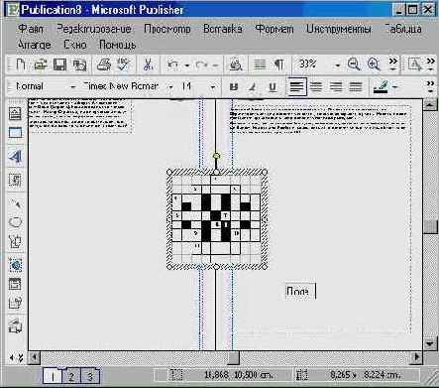Image resolution: width=439 pixels, height=388 pixels.
Task: Toggle special characters paragraph mark
Action: [x=279, y=65]
